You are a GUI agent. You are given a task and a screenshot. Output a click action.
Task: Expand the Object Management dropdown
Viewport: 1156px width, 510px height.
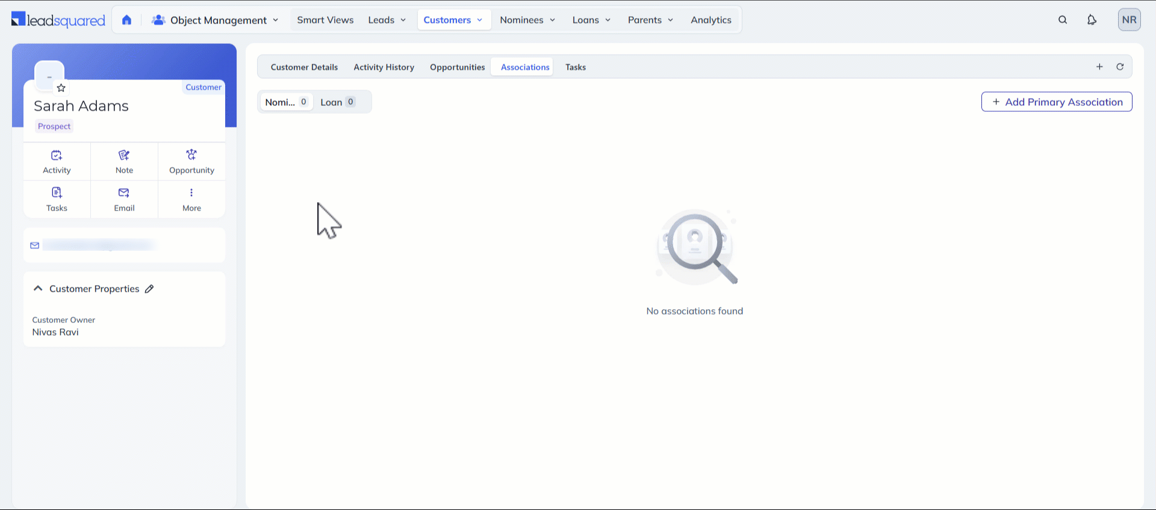[216, 20]
